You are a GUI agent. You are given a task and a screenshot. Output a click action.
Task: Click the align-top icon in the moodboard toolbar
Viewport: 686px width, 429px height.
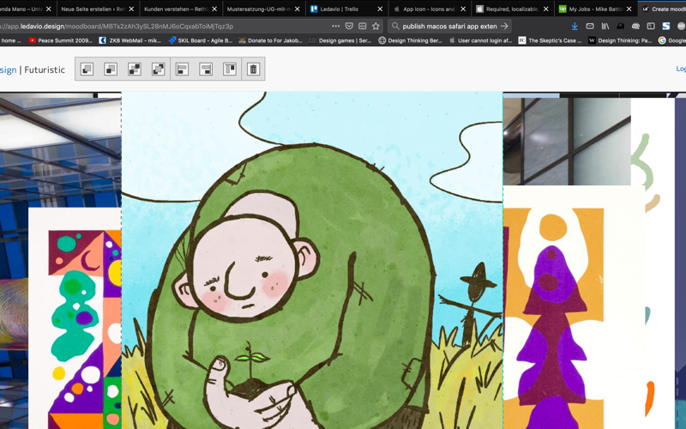230,69
